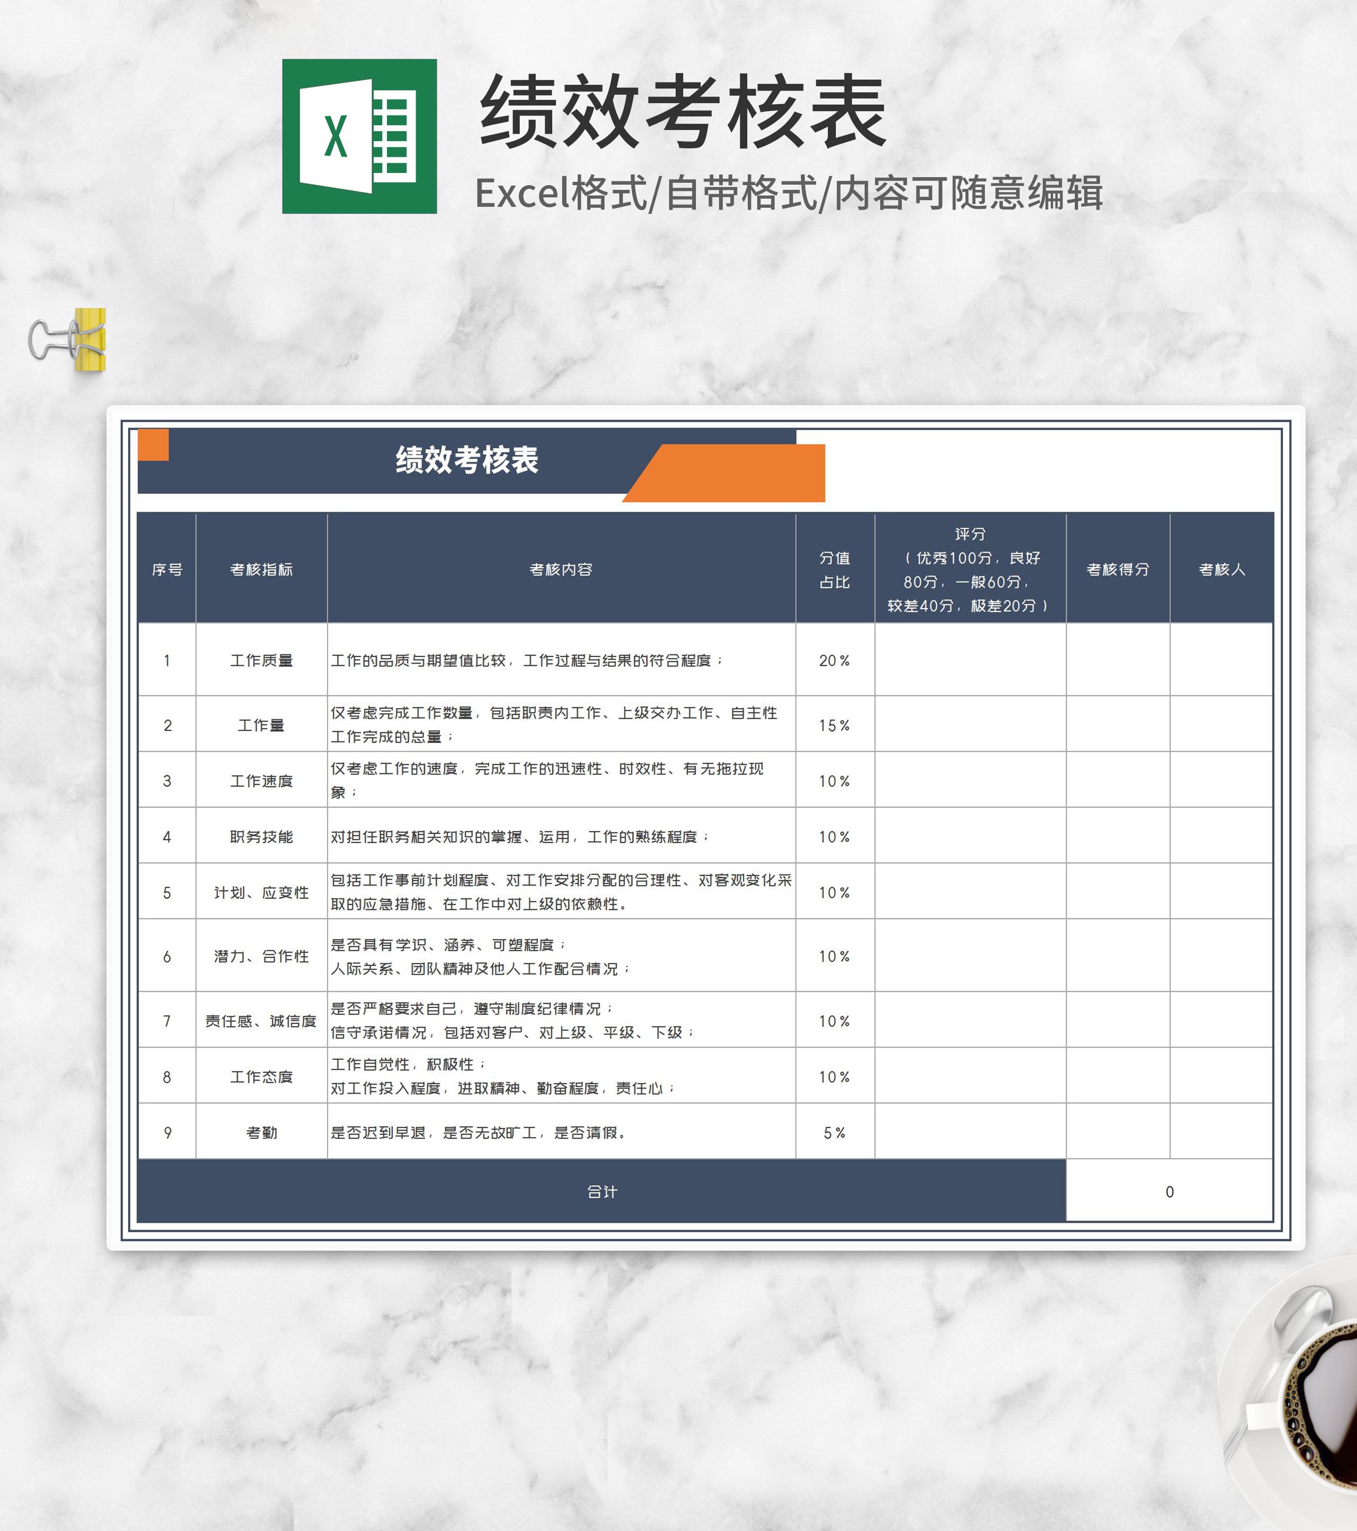The height and width of the screenshot is (1531, 1357).
Task: Select the 考核指标 column header
Action: tap(262, 569)
